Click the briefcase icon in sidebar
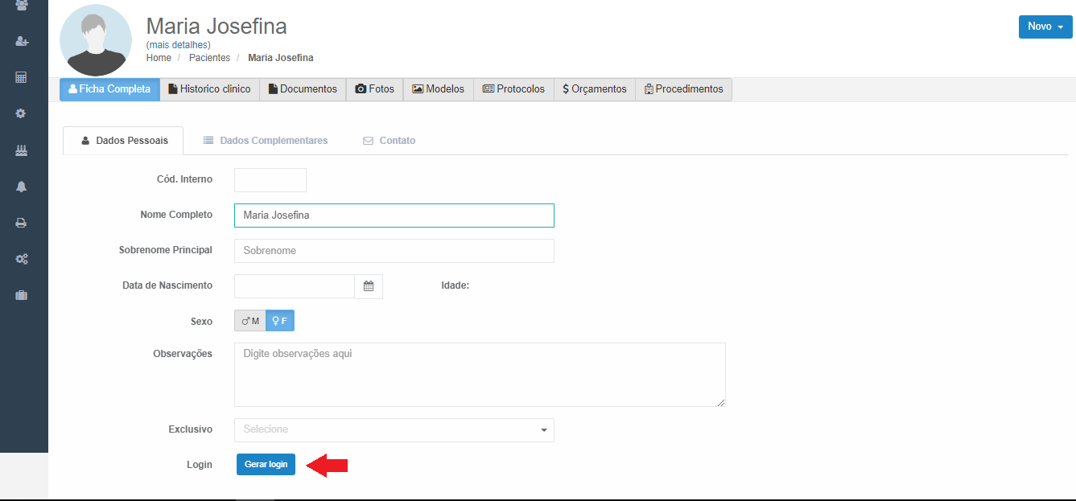Image resolution: width=1076 pixels, height=501 pixels. pyautogui.click(x=22, y=295)
